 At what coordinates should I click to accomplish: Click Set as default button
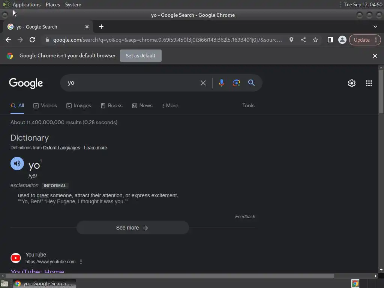141,55
